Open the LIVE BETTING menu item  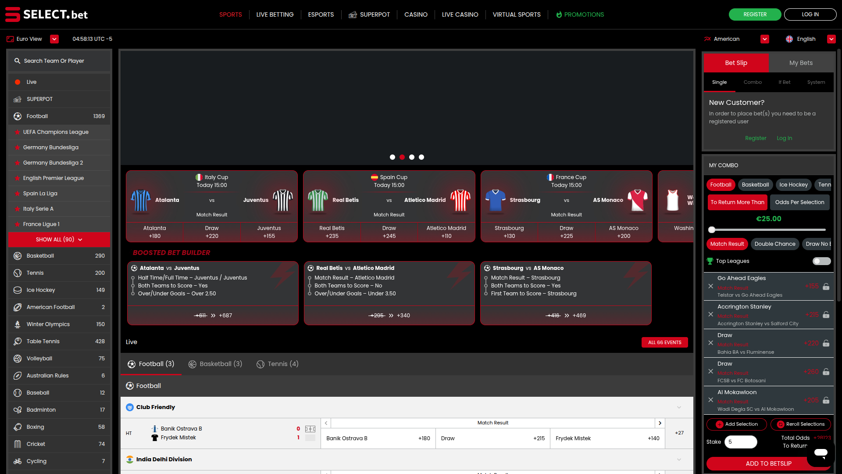pos(275,14)
